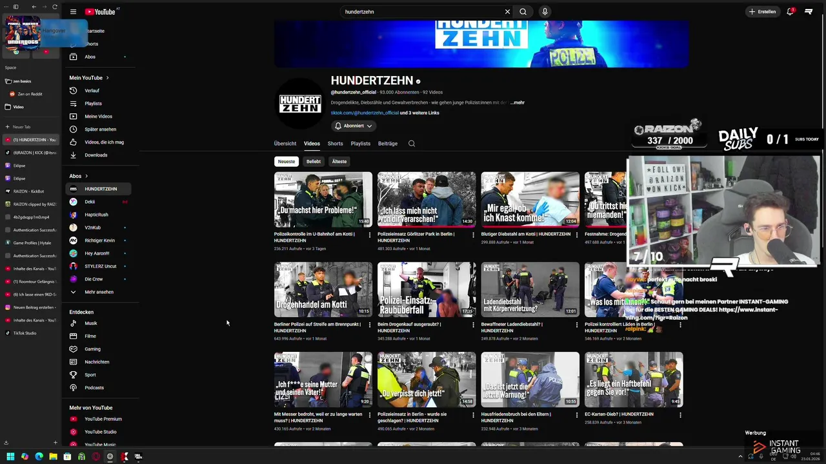Open the Abonniert subscription dropdown

[x=352, y=126]
